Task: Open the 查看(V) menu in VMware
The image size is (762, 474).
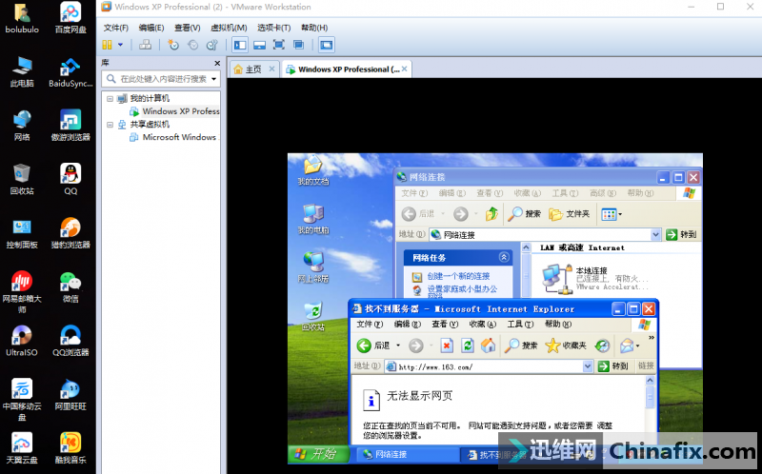Action: (x=187, y=28)
